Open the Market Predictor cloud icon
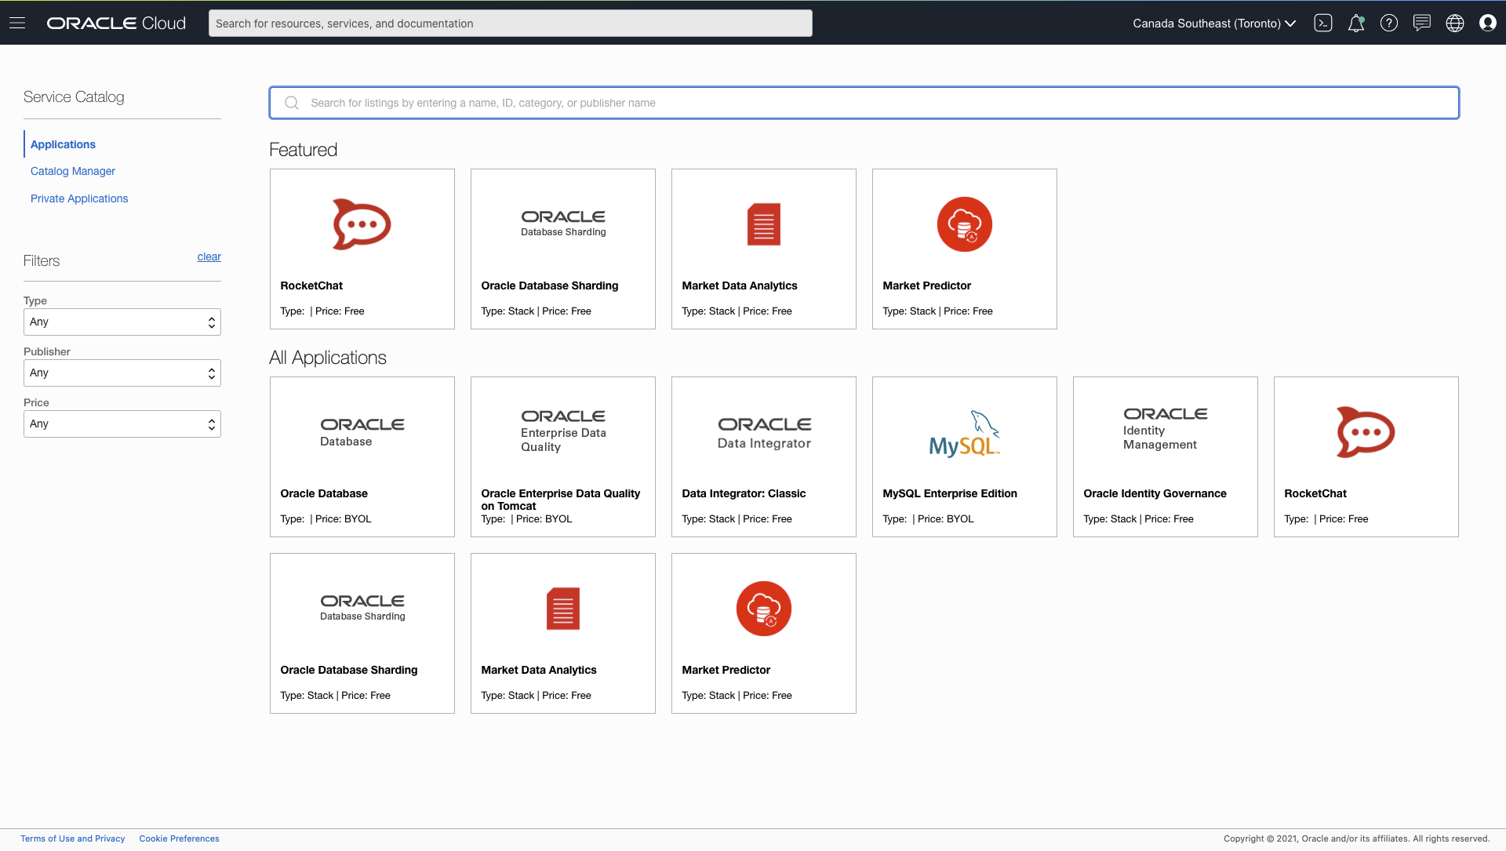The height and width of the screenshot is (851, 1506). (x=964, y=224)
